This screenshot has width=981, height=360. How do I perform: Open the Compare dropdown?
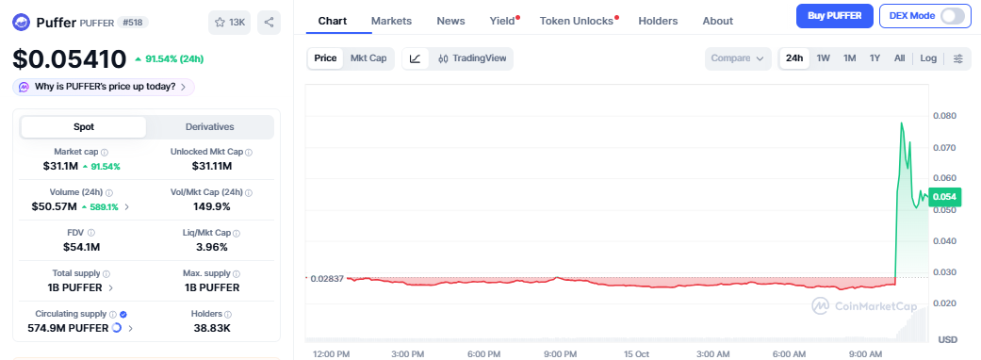tap(738, 58)
